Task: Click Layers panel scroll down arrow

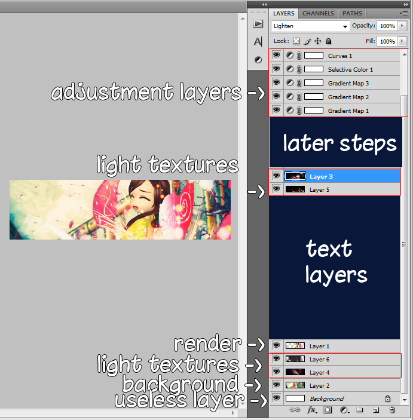Action: pyautogui.click(x=405, y=400)
